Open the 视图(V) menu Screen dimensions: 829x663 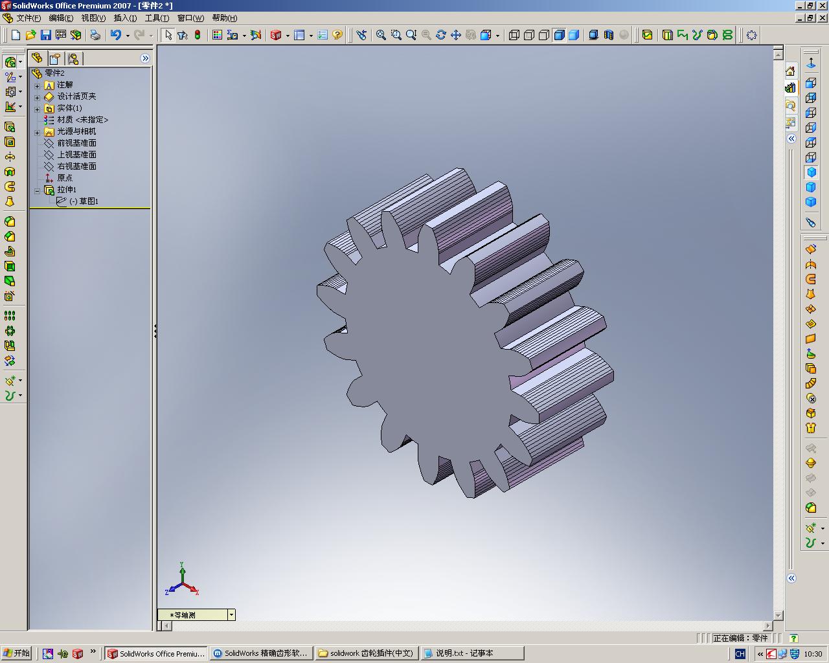[x=93, y=18]
